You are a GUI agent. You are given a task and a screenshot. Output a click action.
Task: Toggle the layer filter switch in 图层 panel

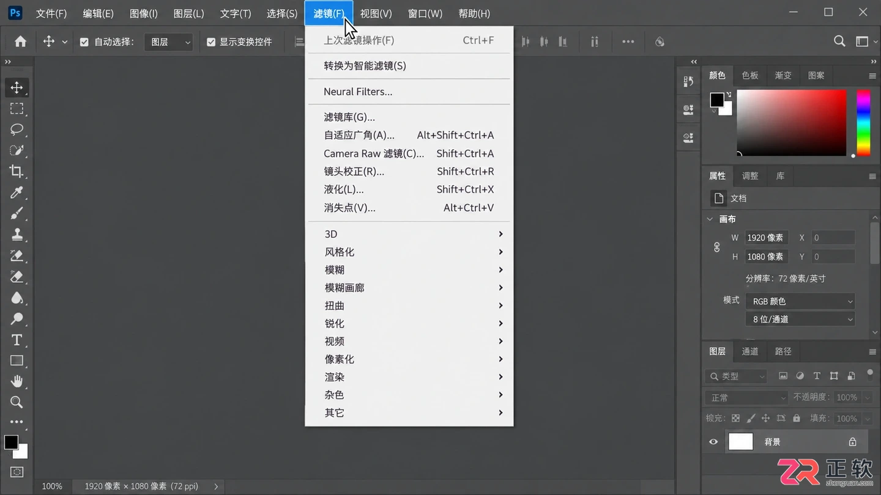click(x=870, y=373)
